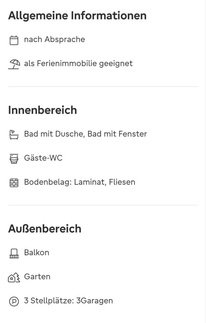206x323 pixels.
Task: Click 'Bodenbelag: Laminat, Fliesen' text
Action: point(80,182)
